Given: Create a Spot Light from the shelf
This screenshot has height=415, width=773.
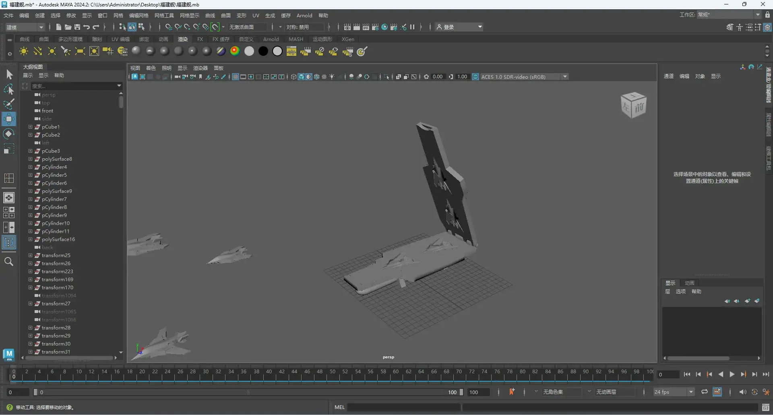Looking at the screenshot, I should click(66, 51).
